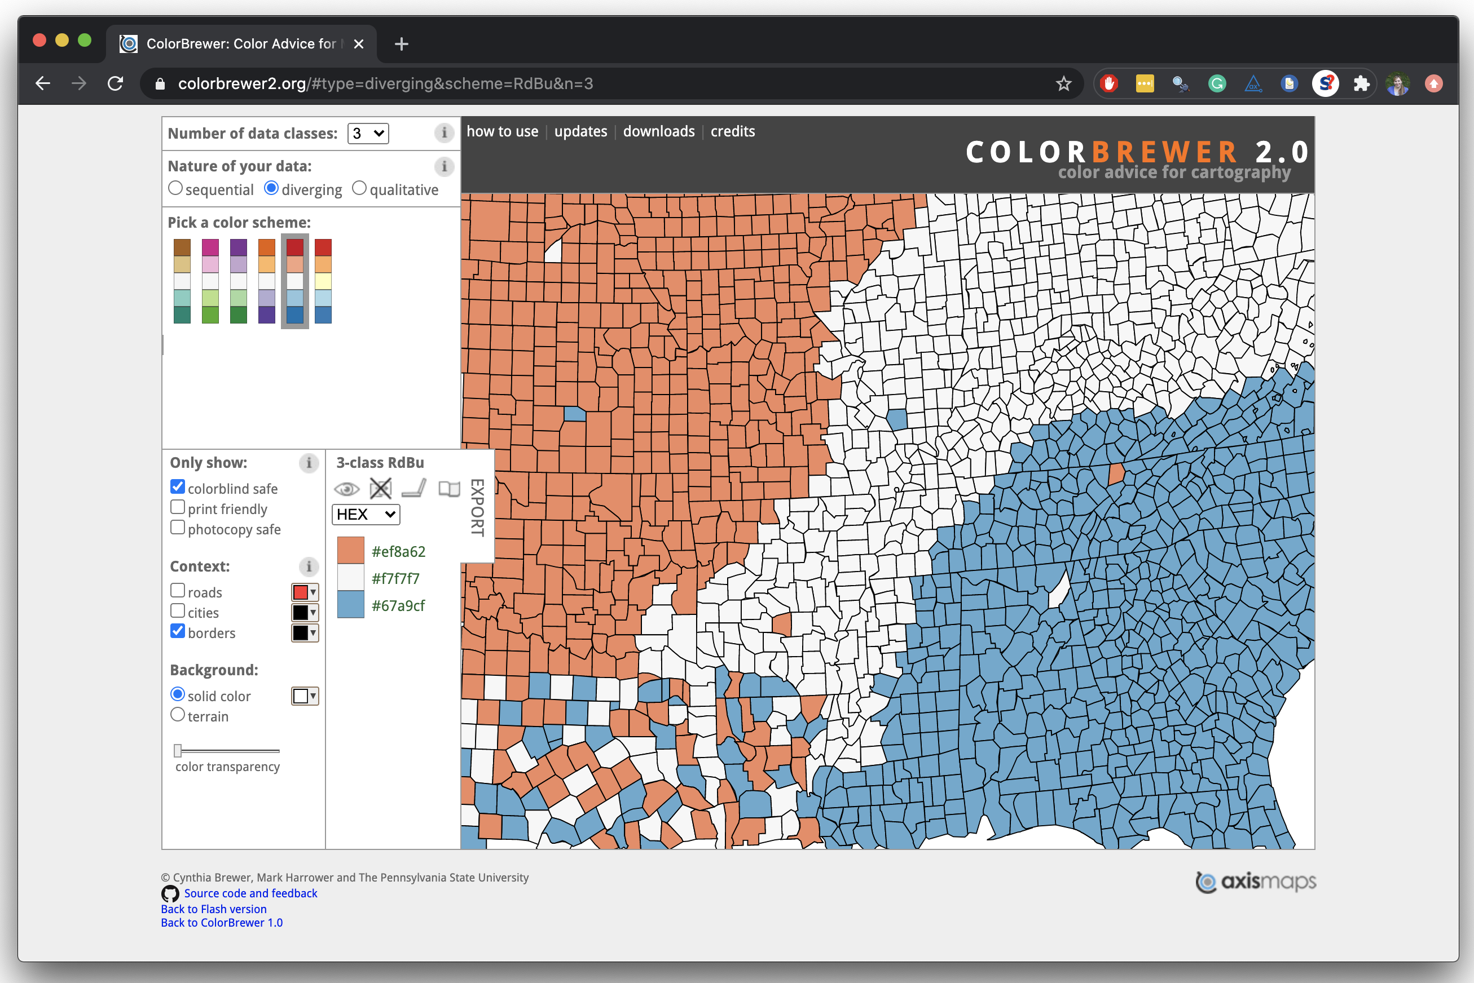
Task: Open the number of data classes dropdown
Action: pyautogui.click(x=368, y=133)
